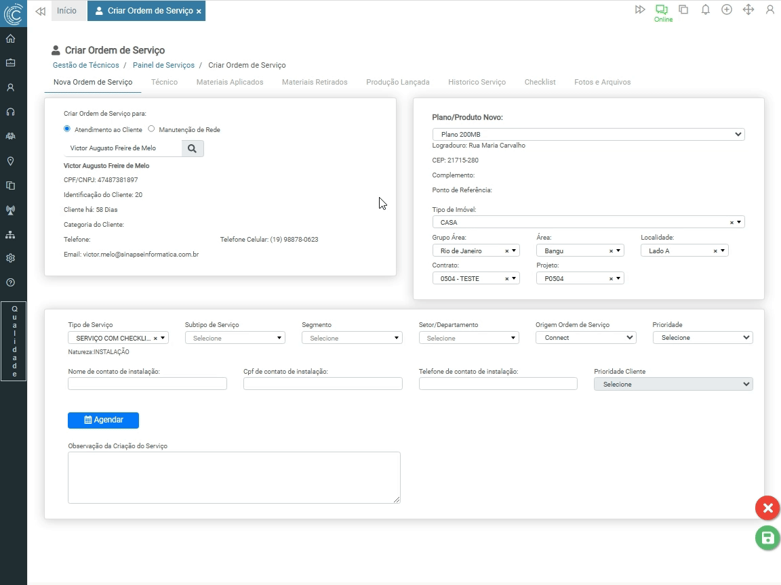Open the headset support icon in sidebar
Screen dimensions: 781x585
tap(10, 112)
